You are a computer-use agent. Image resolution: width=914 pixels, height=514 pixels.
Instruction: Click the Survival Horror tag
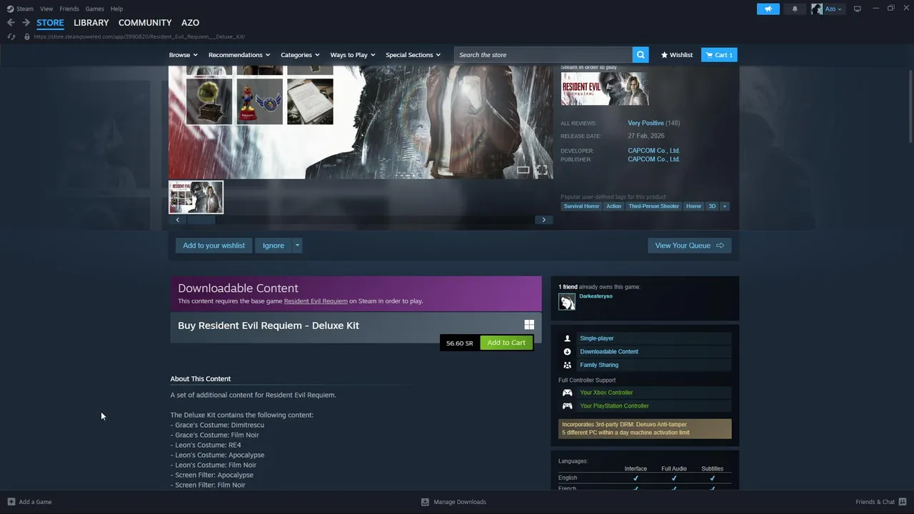coord(581,206)
